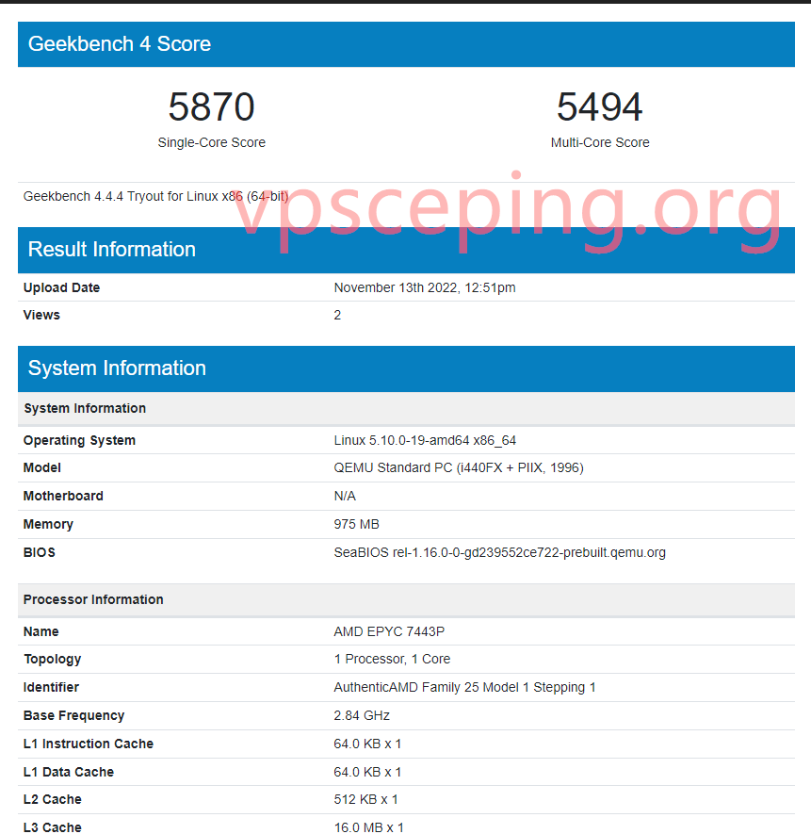Click the 2.84 GHz frequency value

pyautogui.click(x=362, y=716)
